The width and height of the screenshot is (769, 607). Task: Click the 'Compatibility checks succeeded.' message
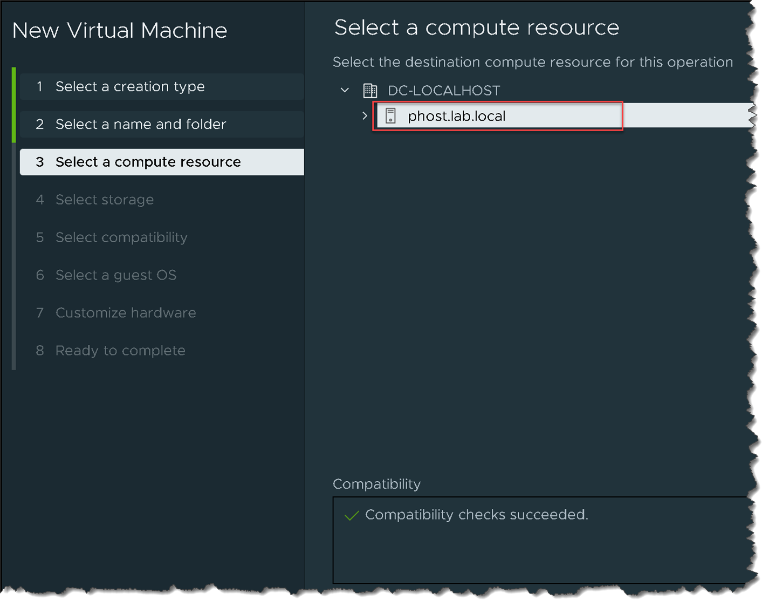click(476, 515)
